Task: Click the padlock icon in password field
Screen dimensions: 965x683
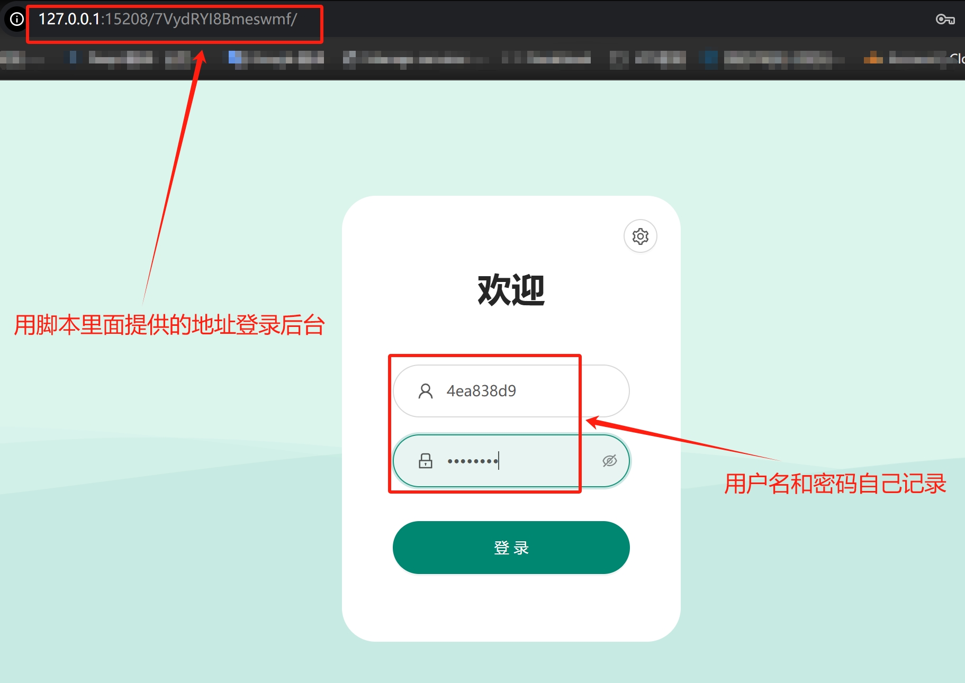Action: [x=425, y=461]
